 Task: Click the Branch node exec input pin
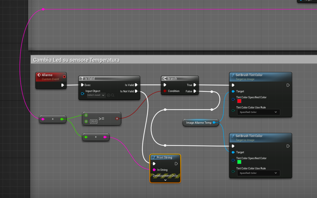pos(165,85)
